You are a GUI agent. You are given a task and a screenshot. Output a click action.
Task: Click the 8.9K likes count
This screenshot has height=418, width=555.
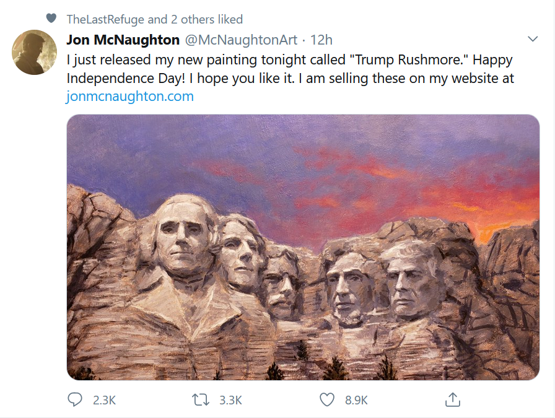(356, 401)
